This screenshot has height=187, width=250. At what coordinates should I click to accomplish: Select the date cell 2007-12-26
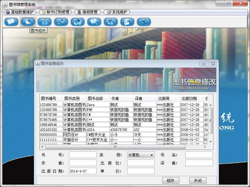[x=192, y=105]
